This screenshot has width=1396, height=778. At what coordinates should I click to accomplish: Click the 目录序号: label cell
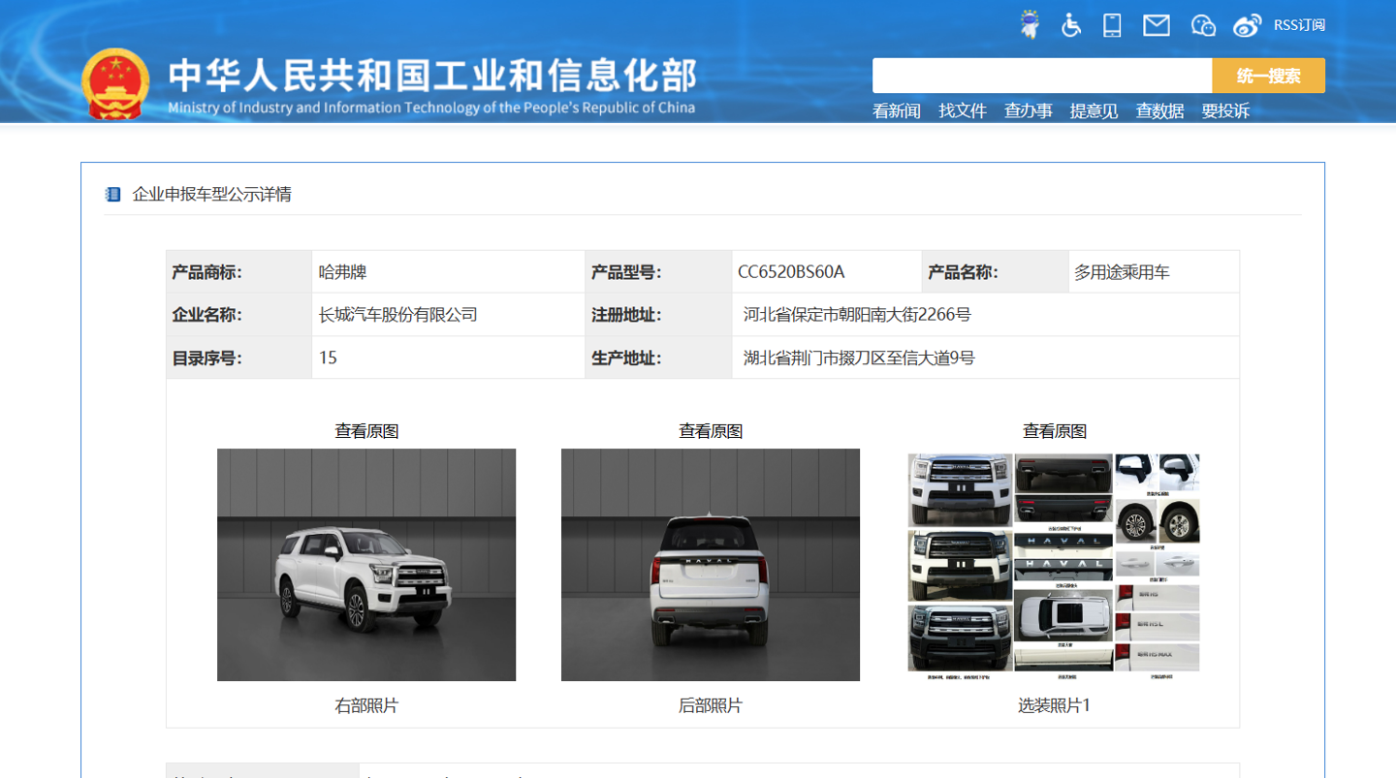(239, 358)
